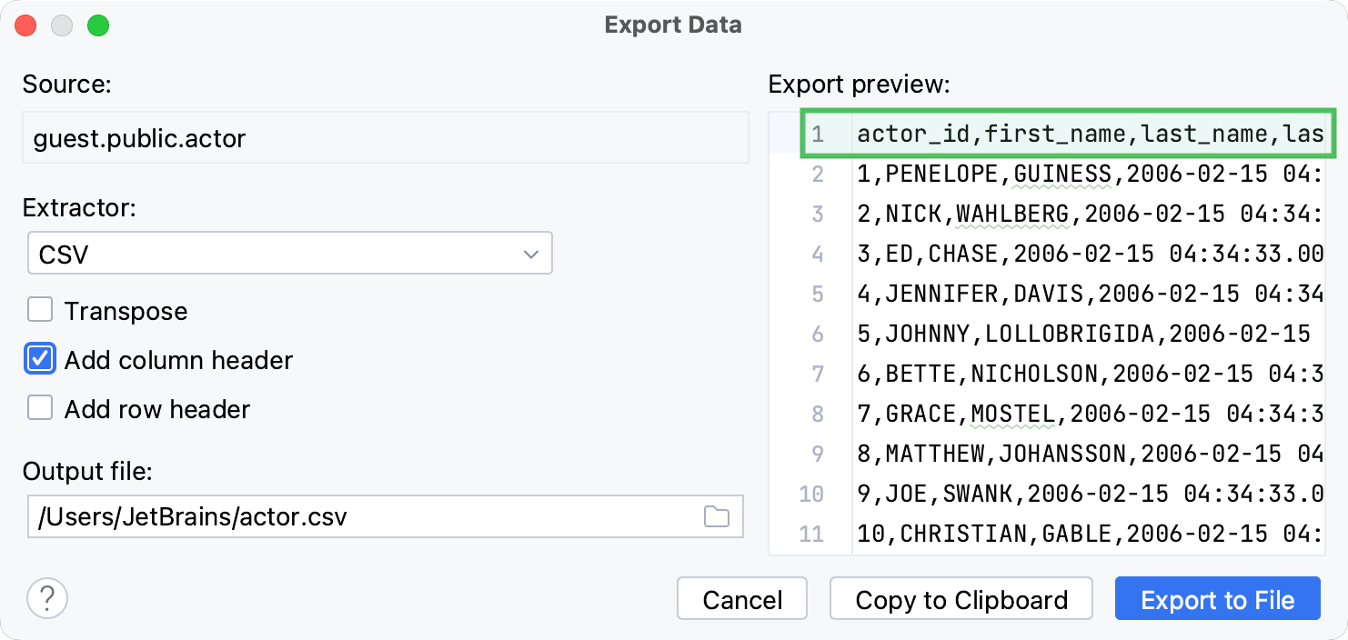Click Copy to Clipboard
Screen dimensions: 1348x640
[961, 599]
